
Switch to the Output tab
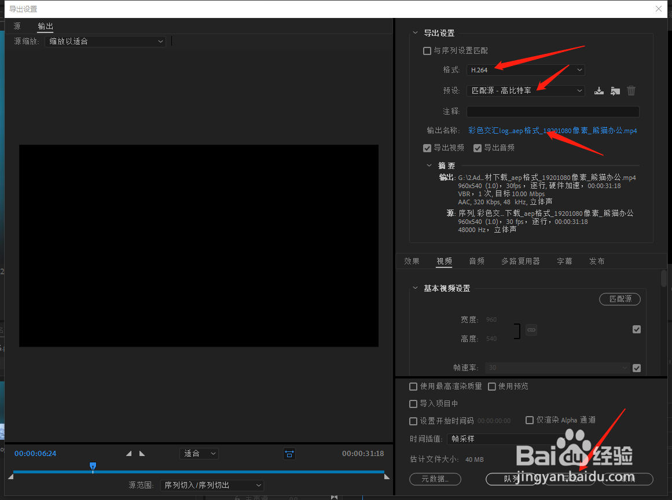(45, 26)
